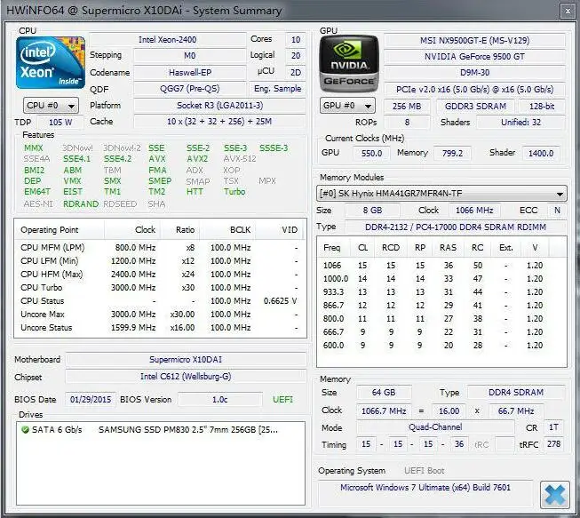The image size is (580, 518).
Task: Select the Uncore Status row
Action: (159, 328)
